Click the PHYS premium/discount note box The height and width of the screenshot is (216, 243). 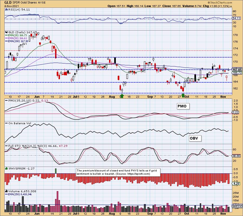[x=118, y=172]
